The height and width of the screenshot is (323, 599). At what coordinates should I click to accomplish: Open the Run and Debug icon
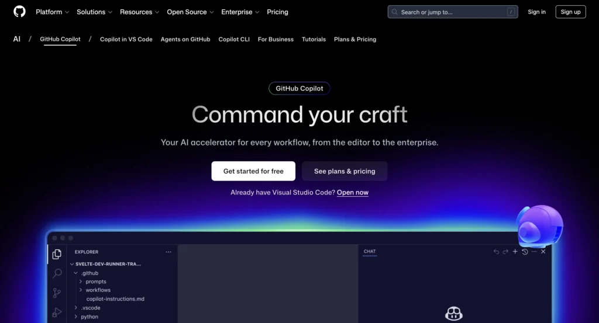[x=57, y=312]
